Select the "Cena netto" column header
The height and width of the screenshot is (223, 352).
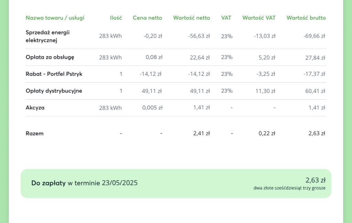tap(147, 18)
